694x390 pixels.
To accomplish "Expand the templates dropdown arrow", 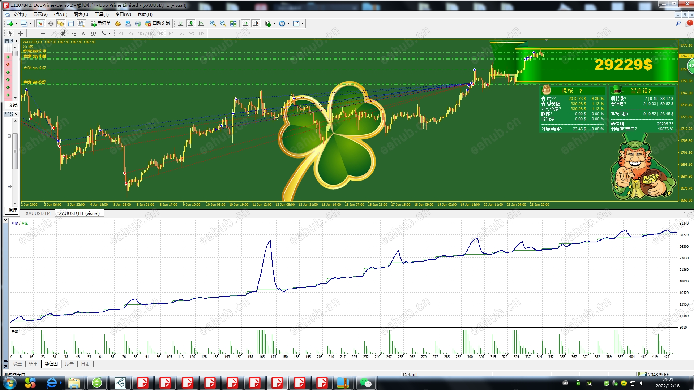I will (302, 24).
